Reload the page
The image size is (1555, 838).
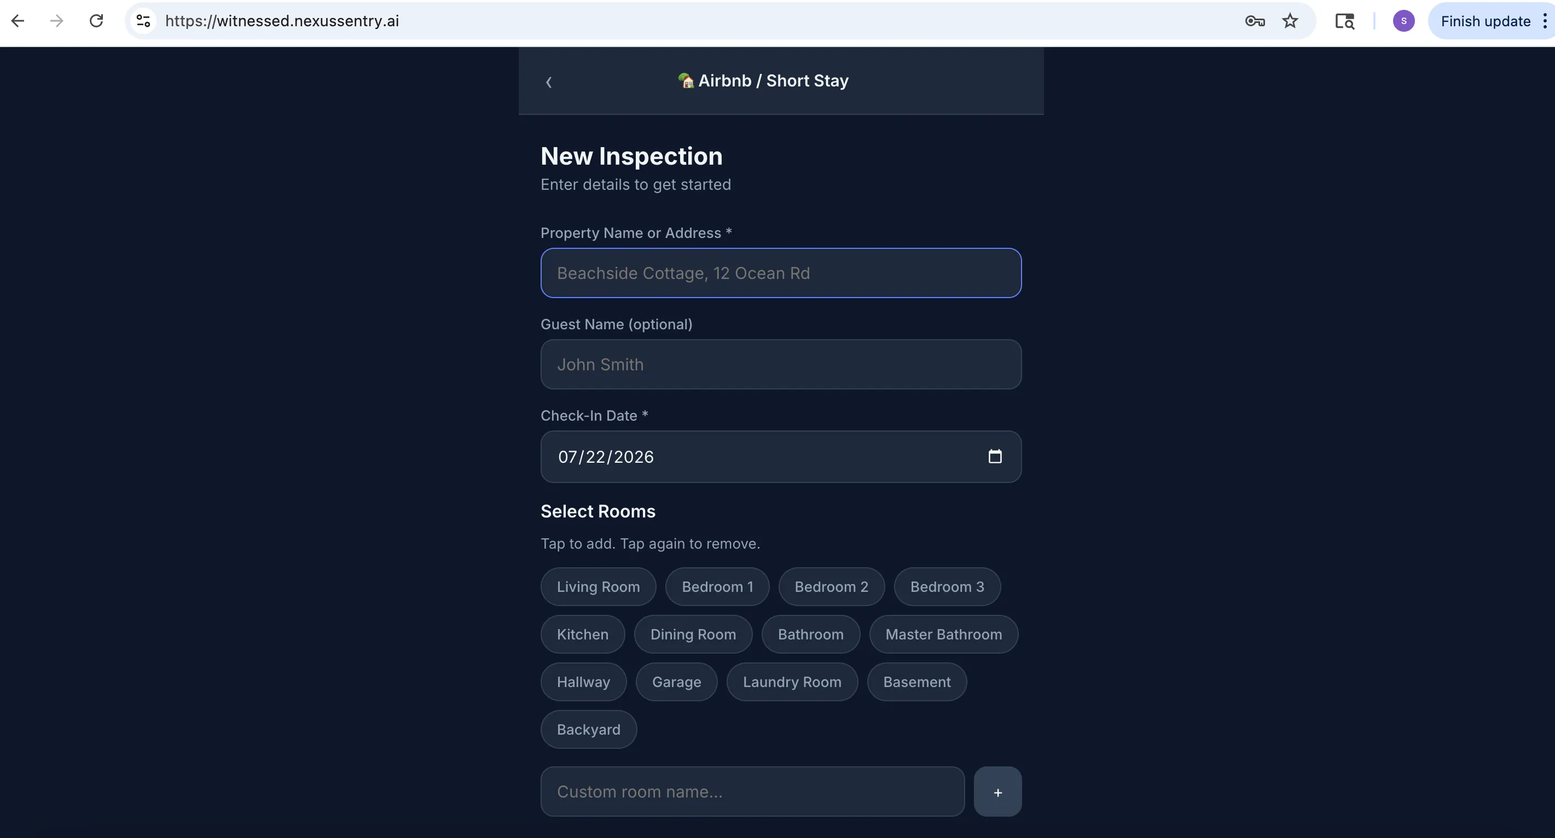point(96,21)
